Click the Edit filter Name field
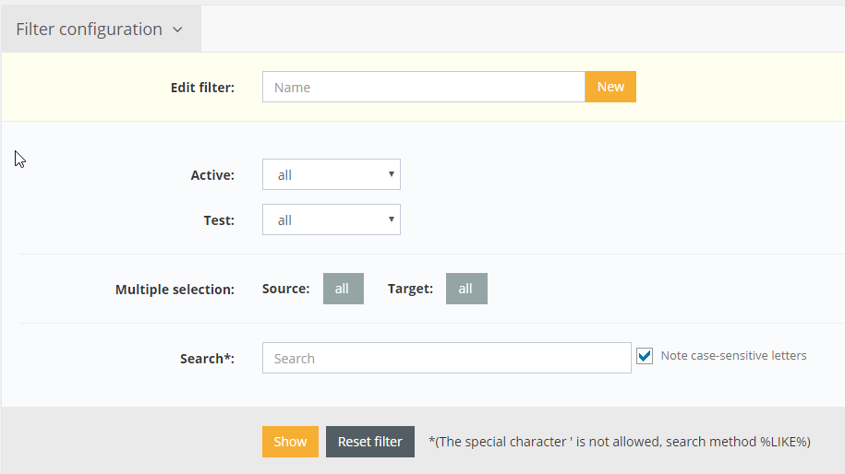This screenshot has height=474, width=845. (423, 88)
